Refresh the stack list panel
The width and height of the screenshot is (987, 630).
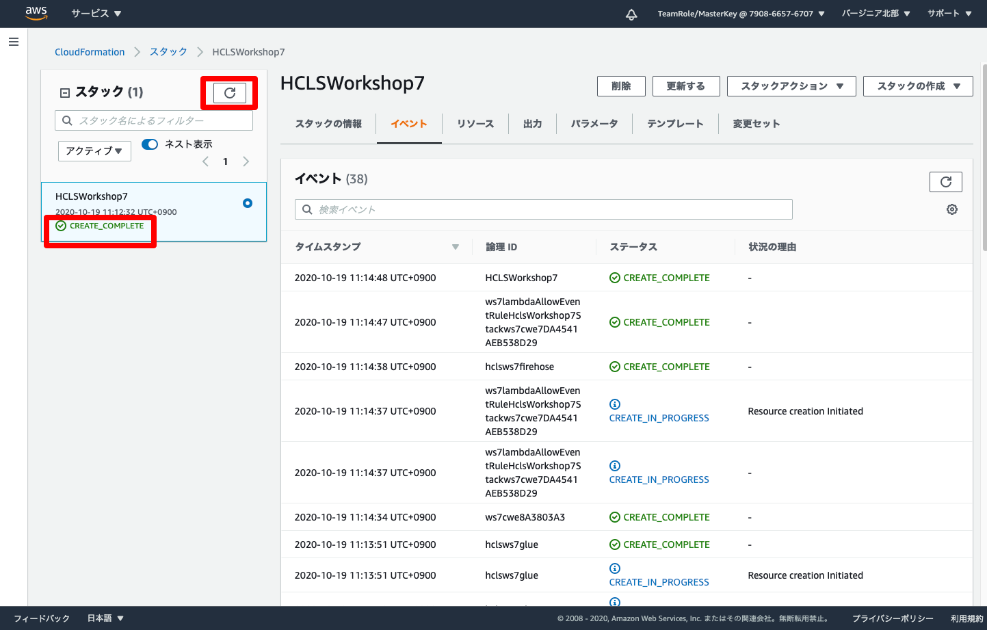coord(230,93)
